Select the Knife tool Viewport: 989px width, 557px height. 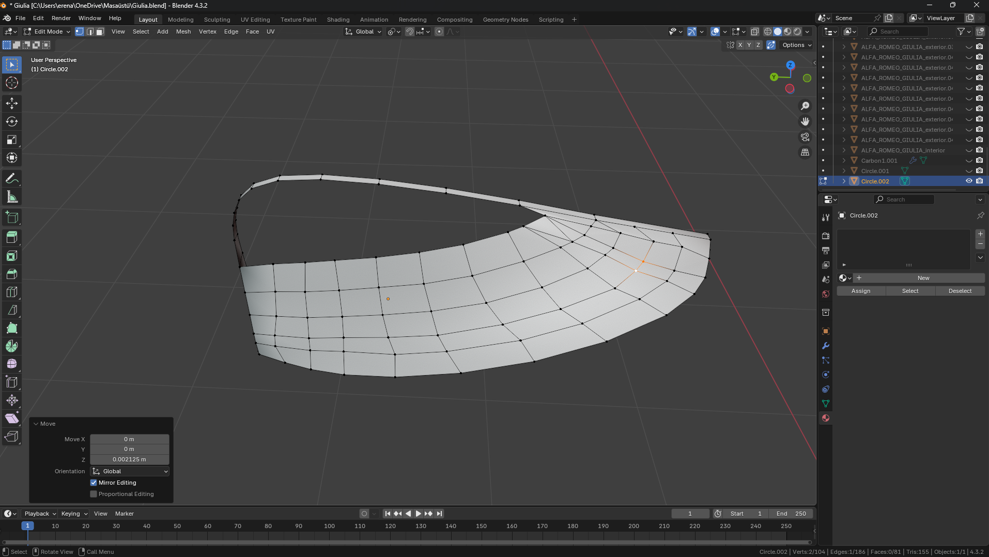point(12,310)
